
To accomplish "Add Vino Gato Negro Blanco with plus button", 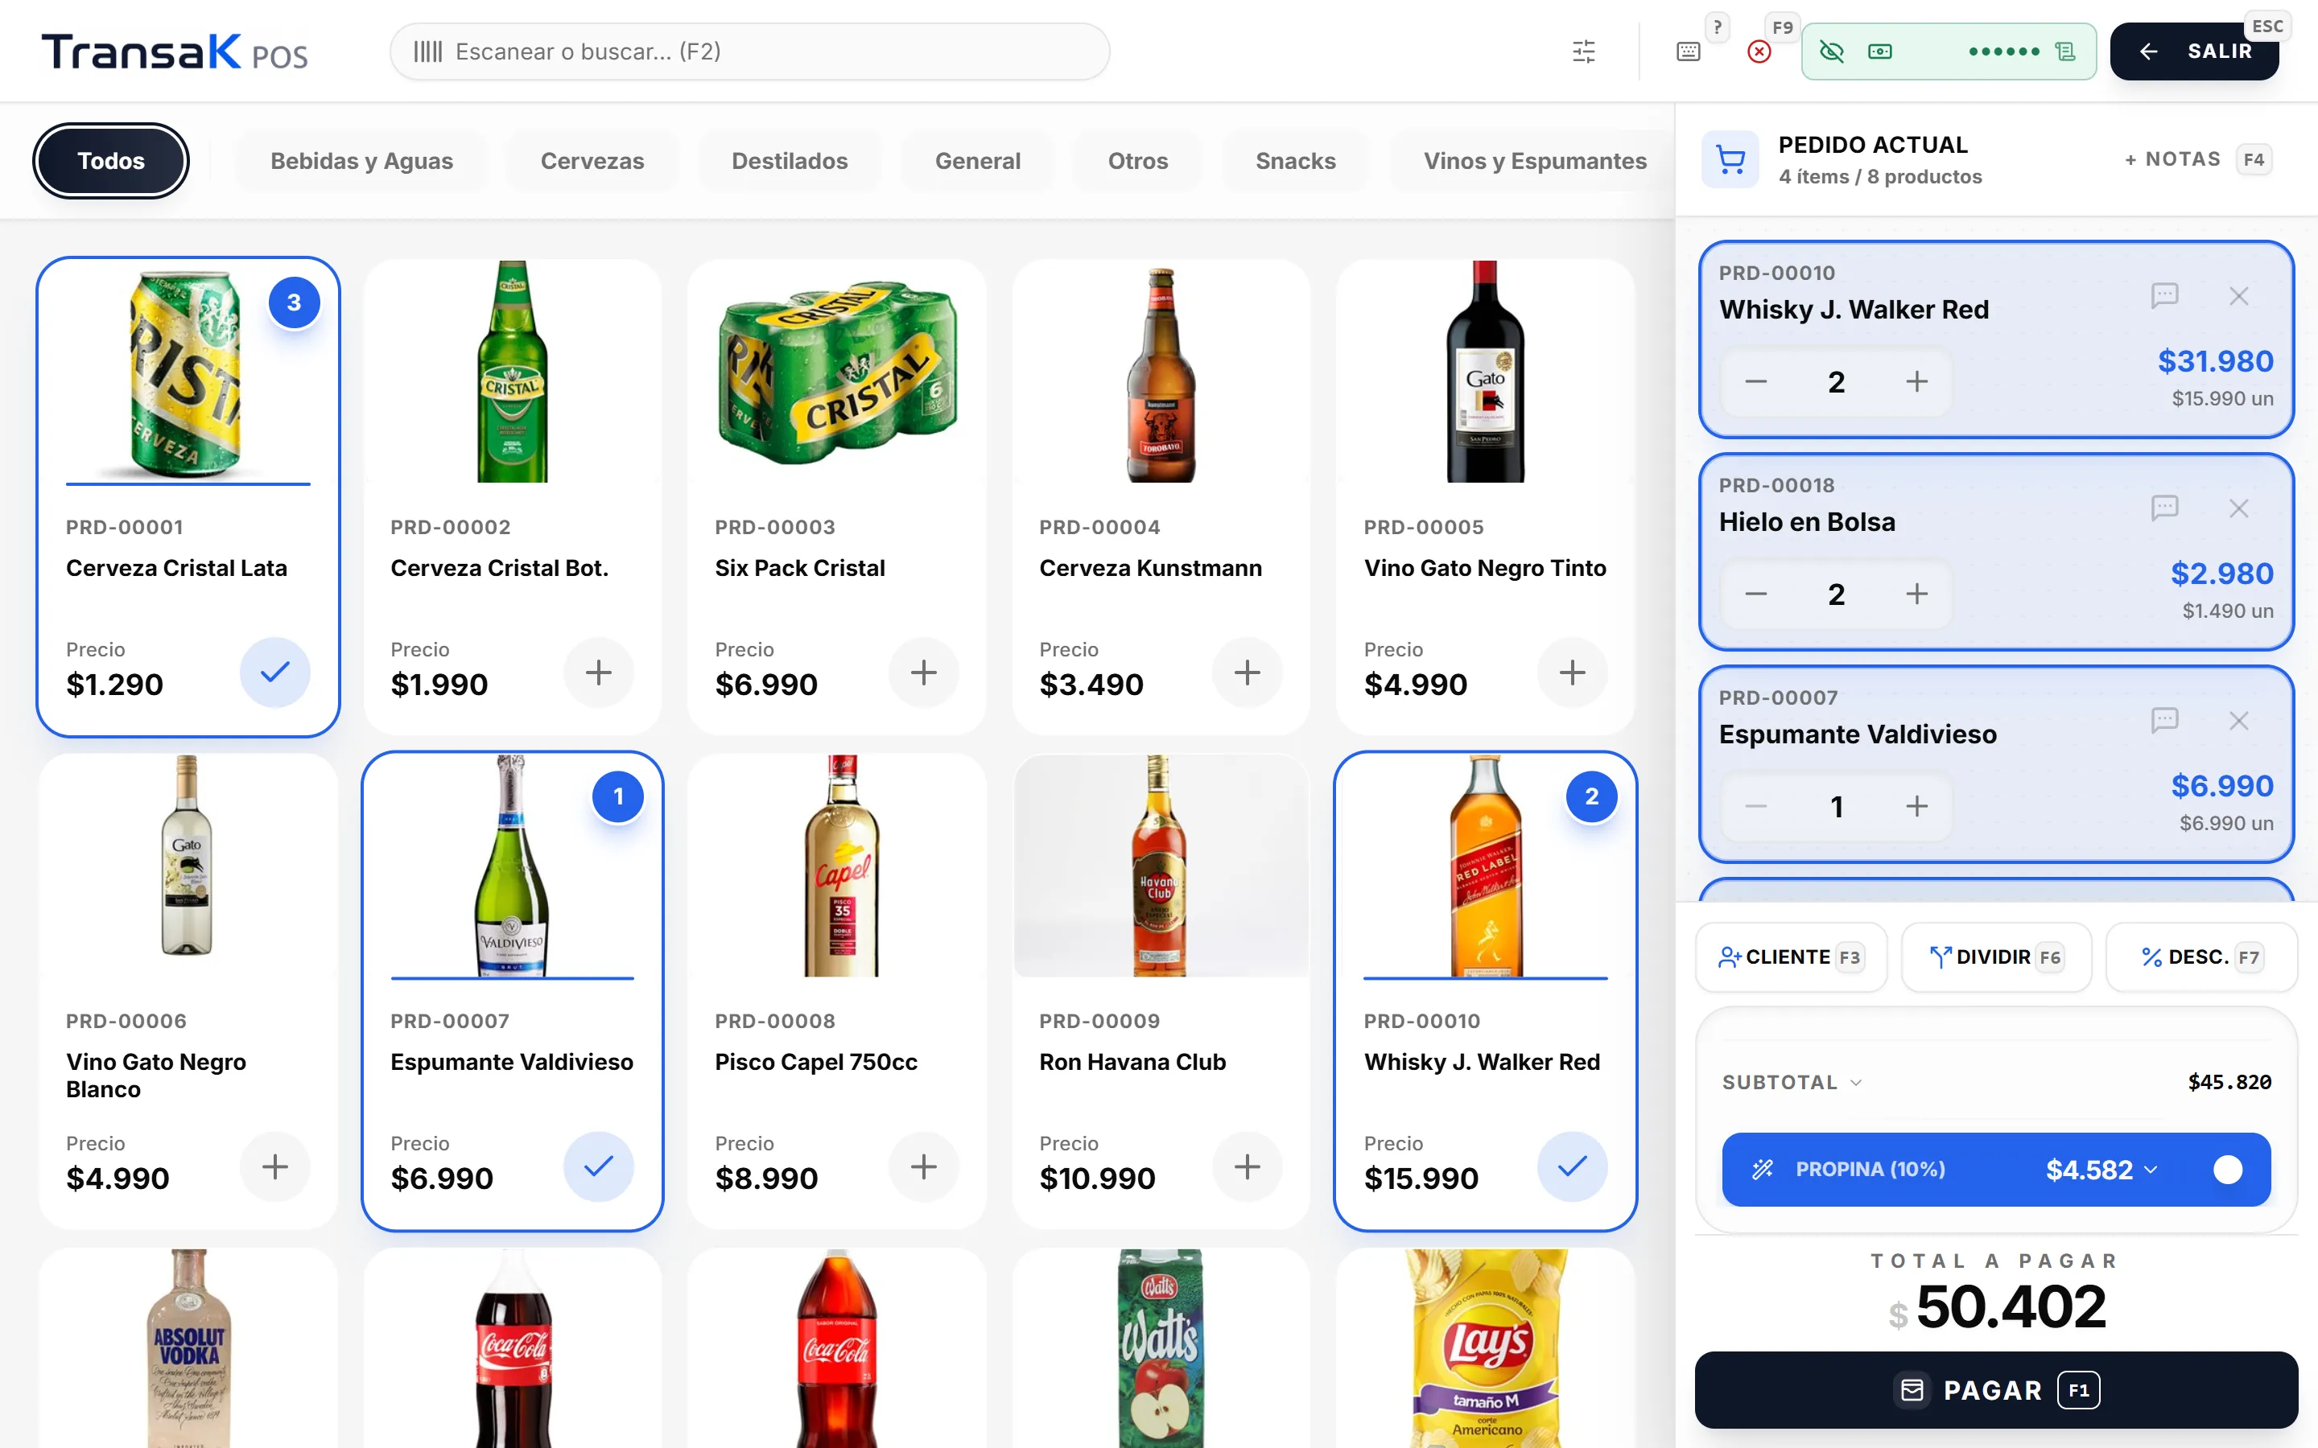I will (275, 1166).
